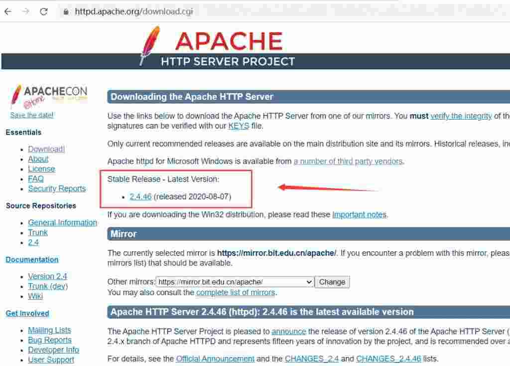Open the 2.4.46 stable release link
Viewport: 510px width, 366px height.
[x=140, y=196]
